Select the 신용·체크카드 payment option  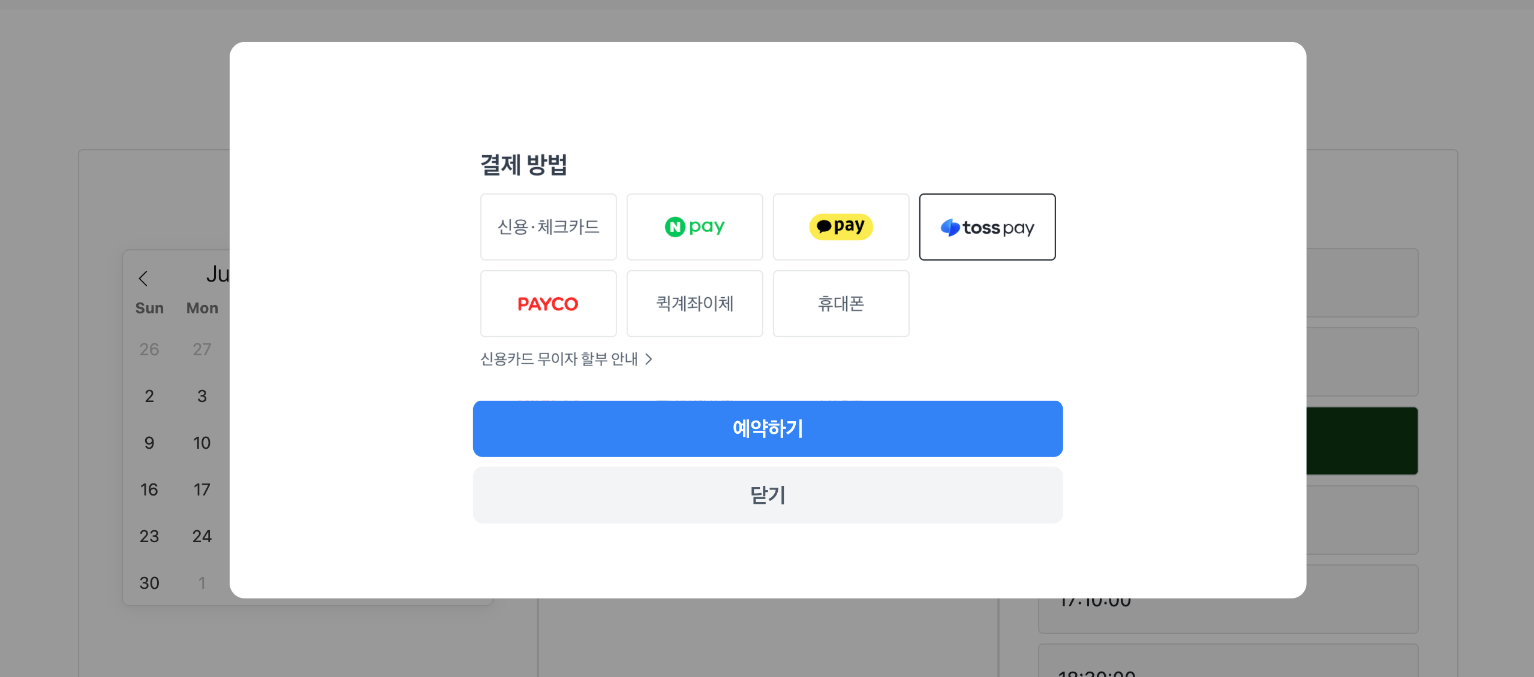point(548,227)
